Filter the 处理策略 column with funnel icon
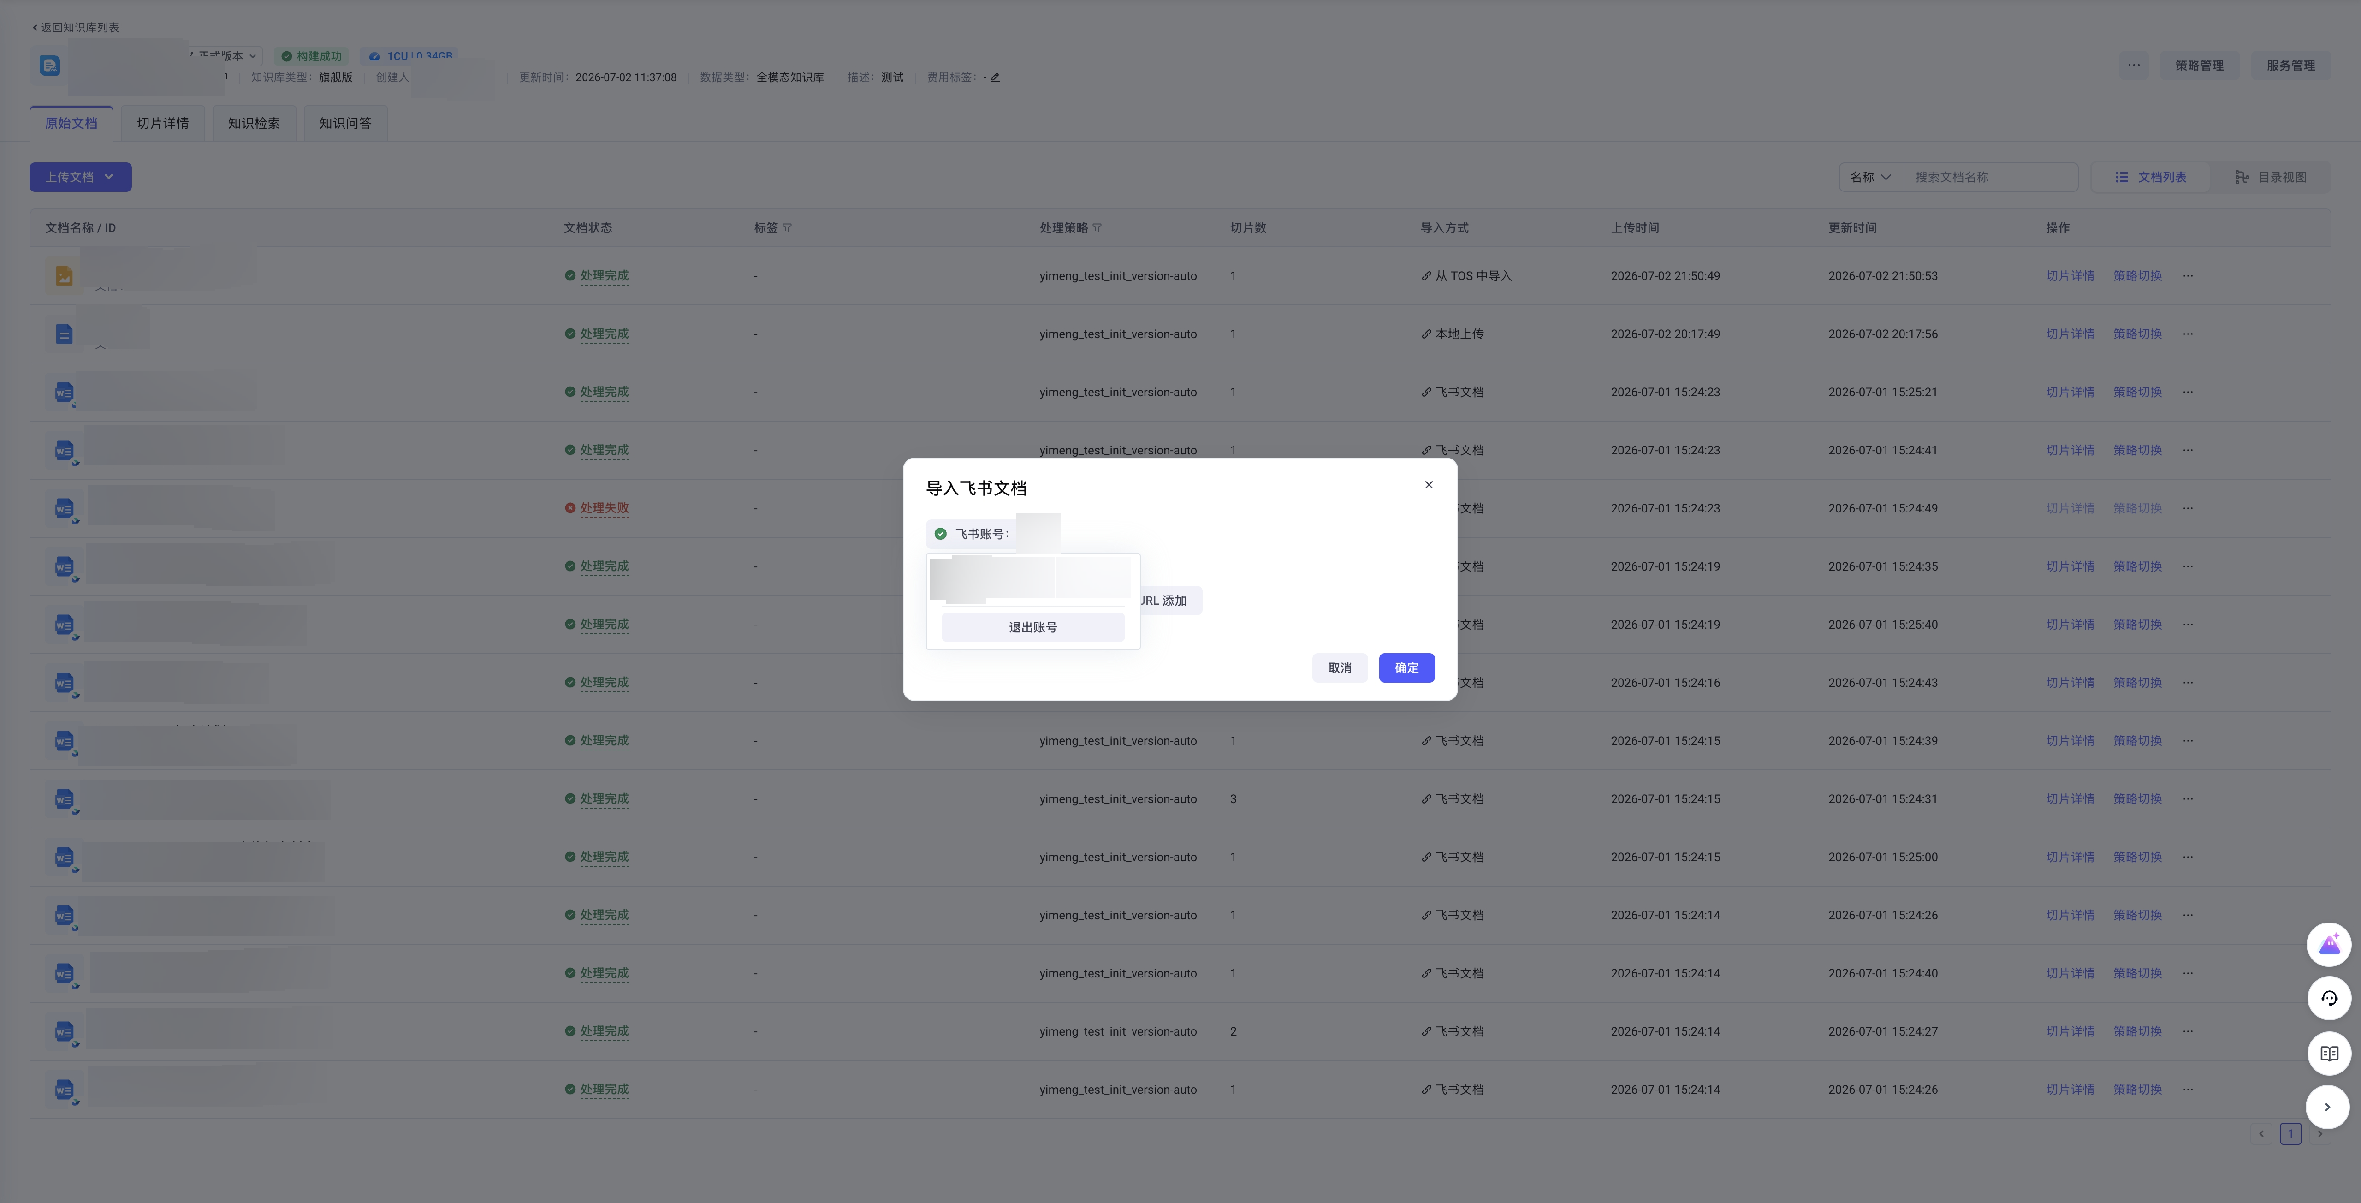The image size is (2361, 1203). pyautogui.click(x=1097, y=227)
